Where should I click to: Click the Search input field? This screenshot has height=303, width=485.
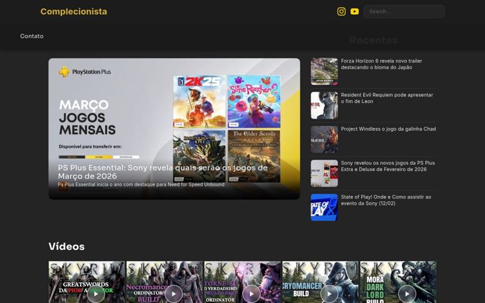[x=404, y=11]
